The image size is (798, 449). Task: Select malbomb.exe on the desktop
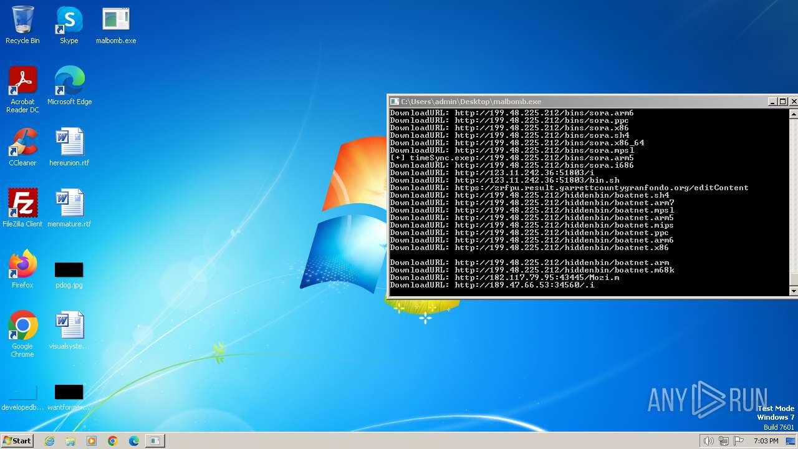(x=116, y=26)
